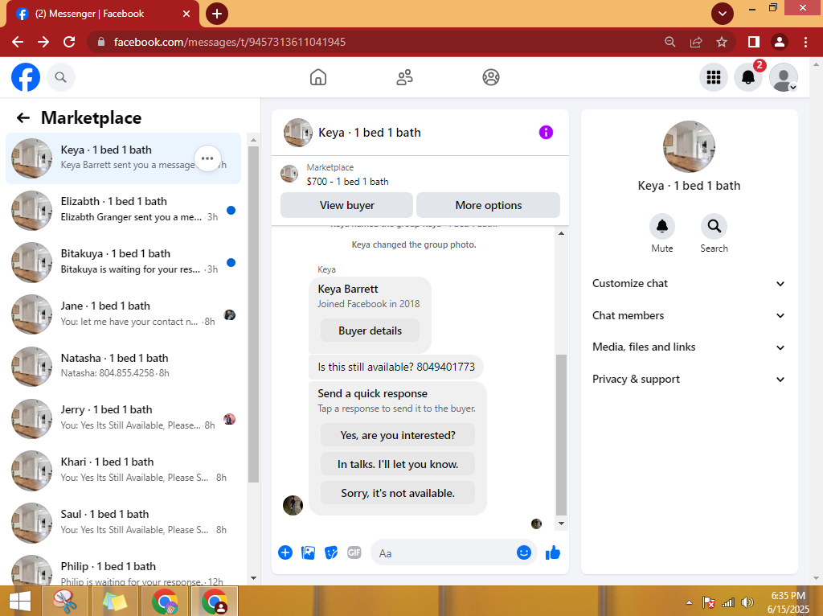Viewport: 823px width, 616px height.
Task: Go back from Marketplace with the arrow
Action: 23,117
